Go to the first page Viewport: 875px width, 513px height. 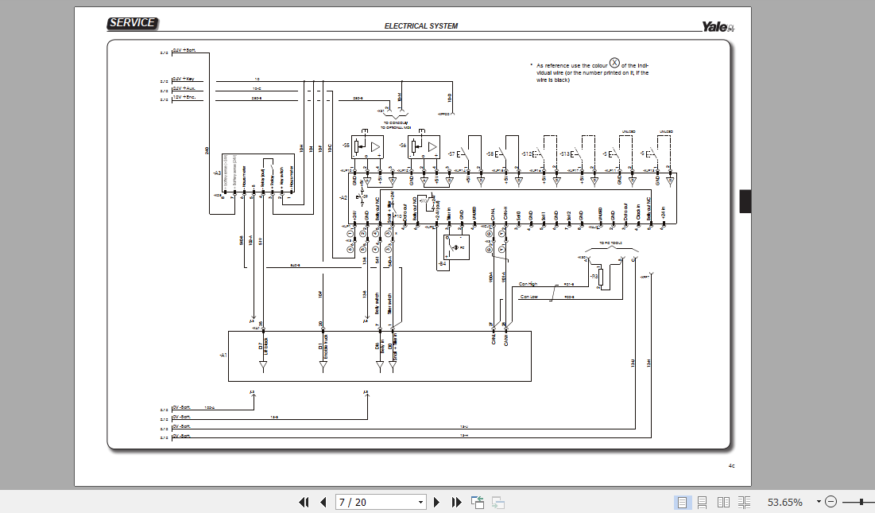304,503
